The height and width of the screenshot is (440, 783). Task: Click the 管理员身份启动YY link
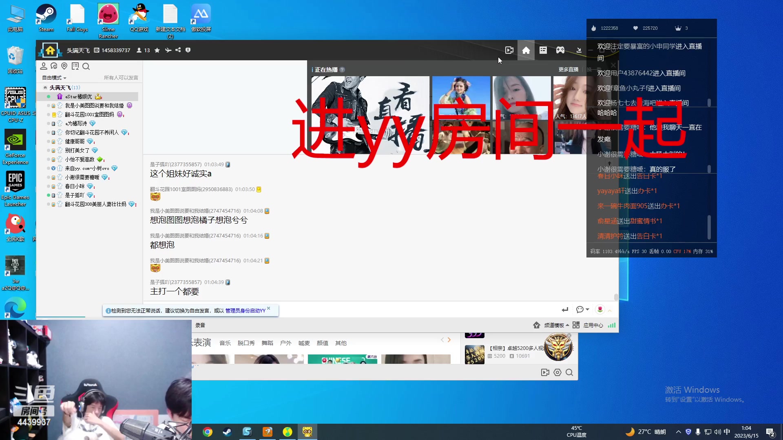click(246, 310)
